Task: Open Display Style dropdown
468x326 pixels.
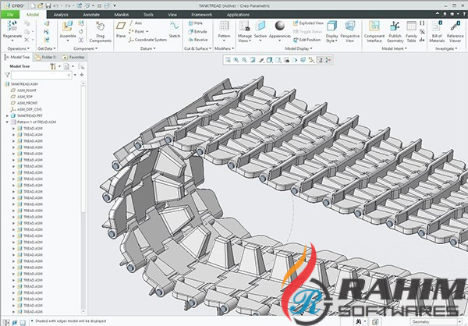Action: pos(336,41)
